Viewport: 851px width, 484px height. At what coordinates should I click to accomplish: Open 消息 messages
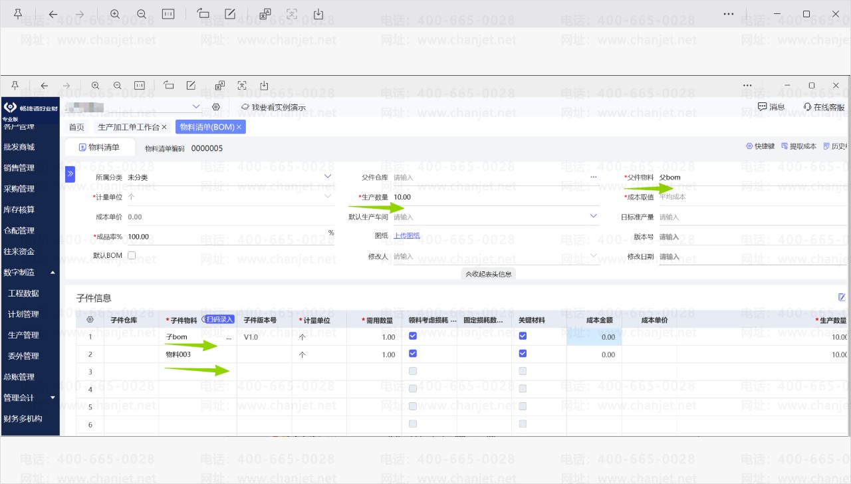771,107
